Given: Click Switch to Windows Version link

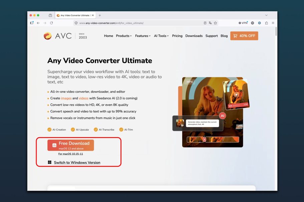Looking at the screenshot, I should coord(77,163).
